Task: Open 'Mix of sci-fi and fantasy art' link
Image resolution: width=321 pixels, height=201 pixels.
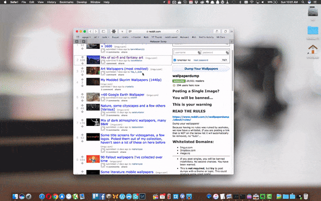Action: tap(122, 58)
